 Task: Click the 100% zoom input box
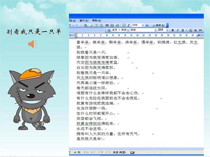coord(136,25)
